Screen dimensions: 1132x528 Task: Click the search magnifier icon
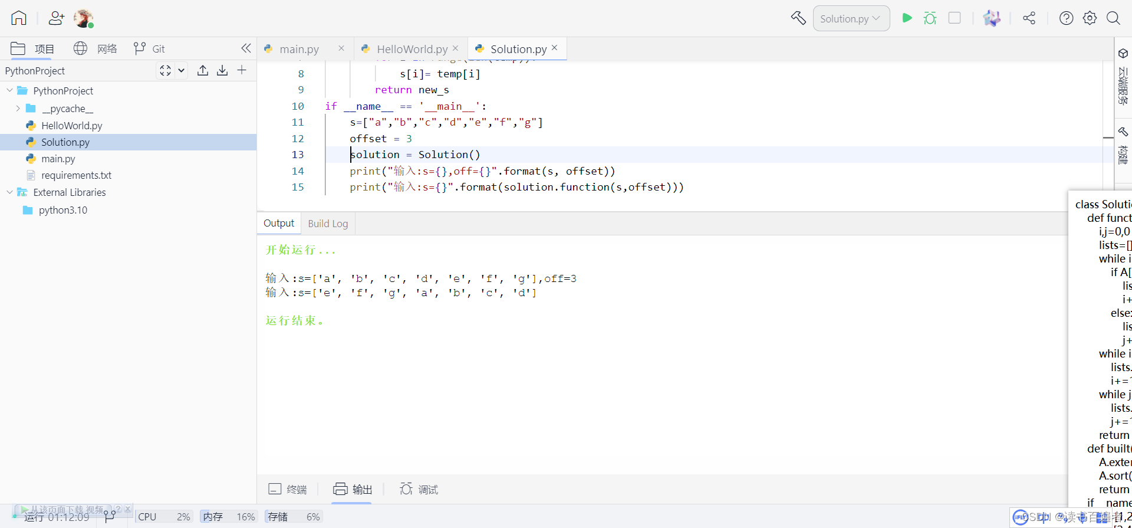coord(1113,18)
